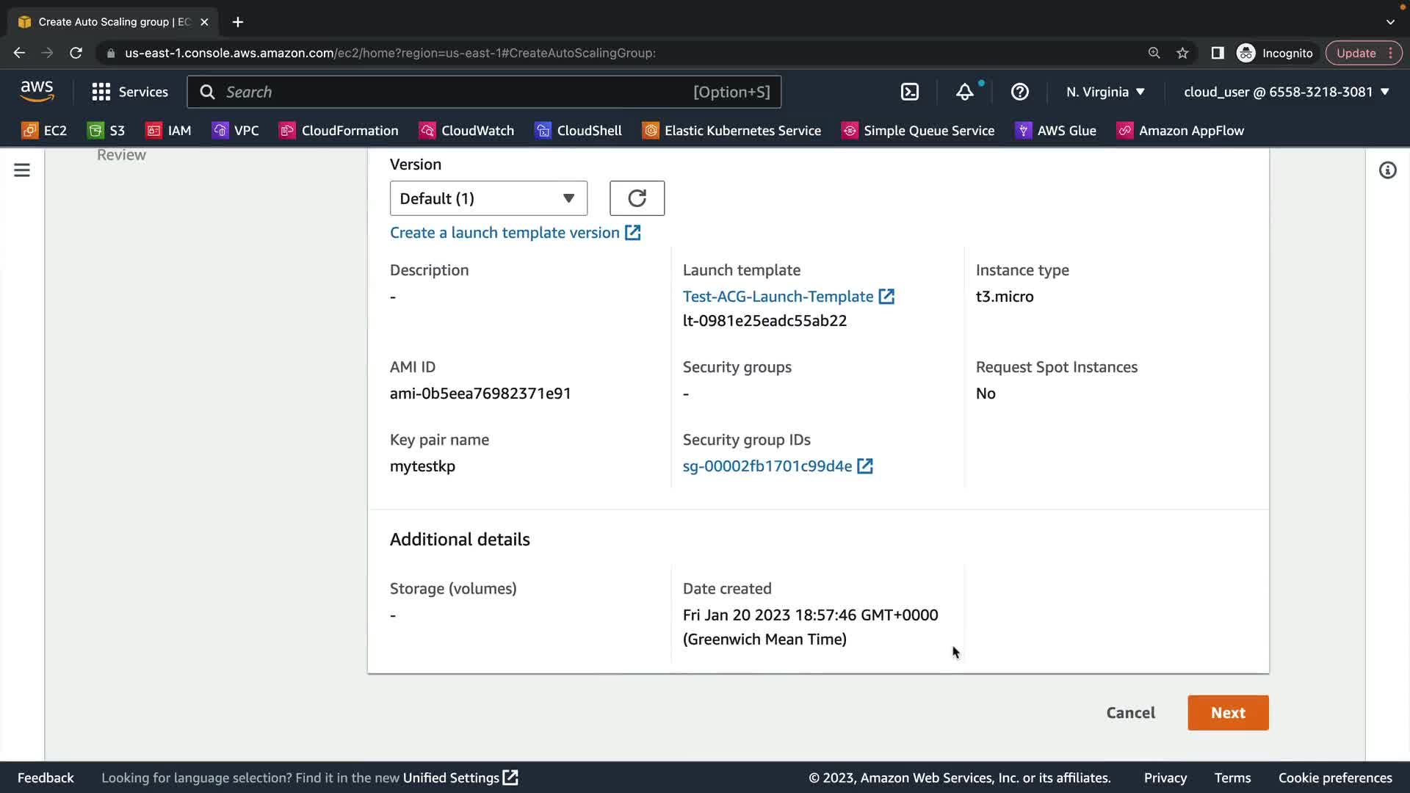Open the help question mark icon
The image size is (1410, 793).
coord(1019,92)
